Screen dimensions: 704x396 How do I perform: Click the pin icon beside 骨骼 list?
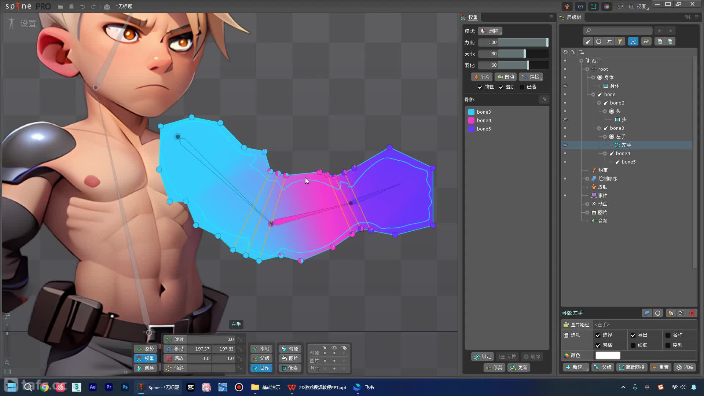pos(544,99)
